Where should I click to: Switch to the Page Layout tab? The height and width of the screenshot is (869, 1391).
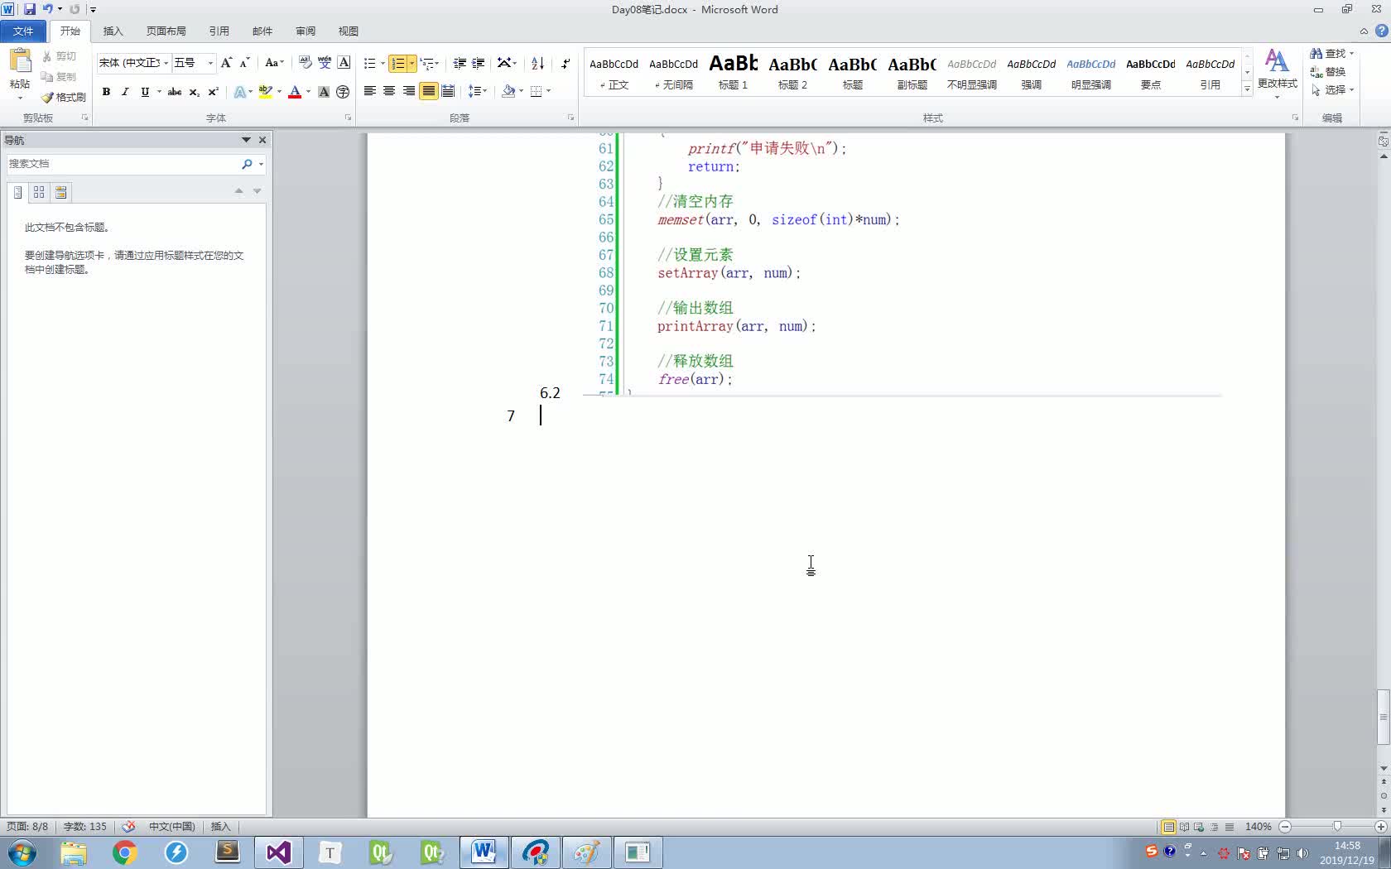pyautogui.click(x=166, y=31)
